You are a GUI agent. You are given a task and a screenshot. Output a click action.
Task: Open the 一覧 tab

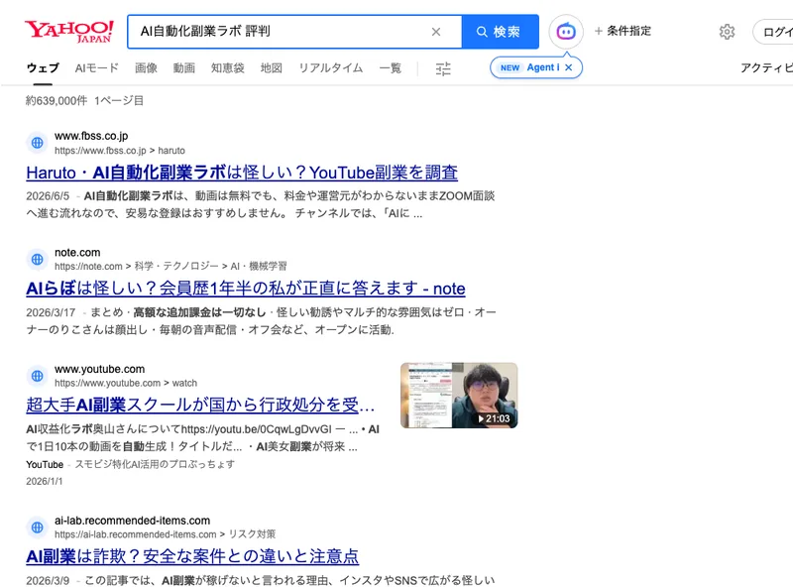391,67
